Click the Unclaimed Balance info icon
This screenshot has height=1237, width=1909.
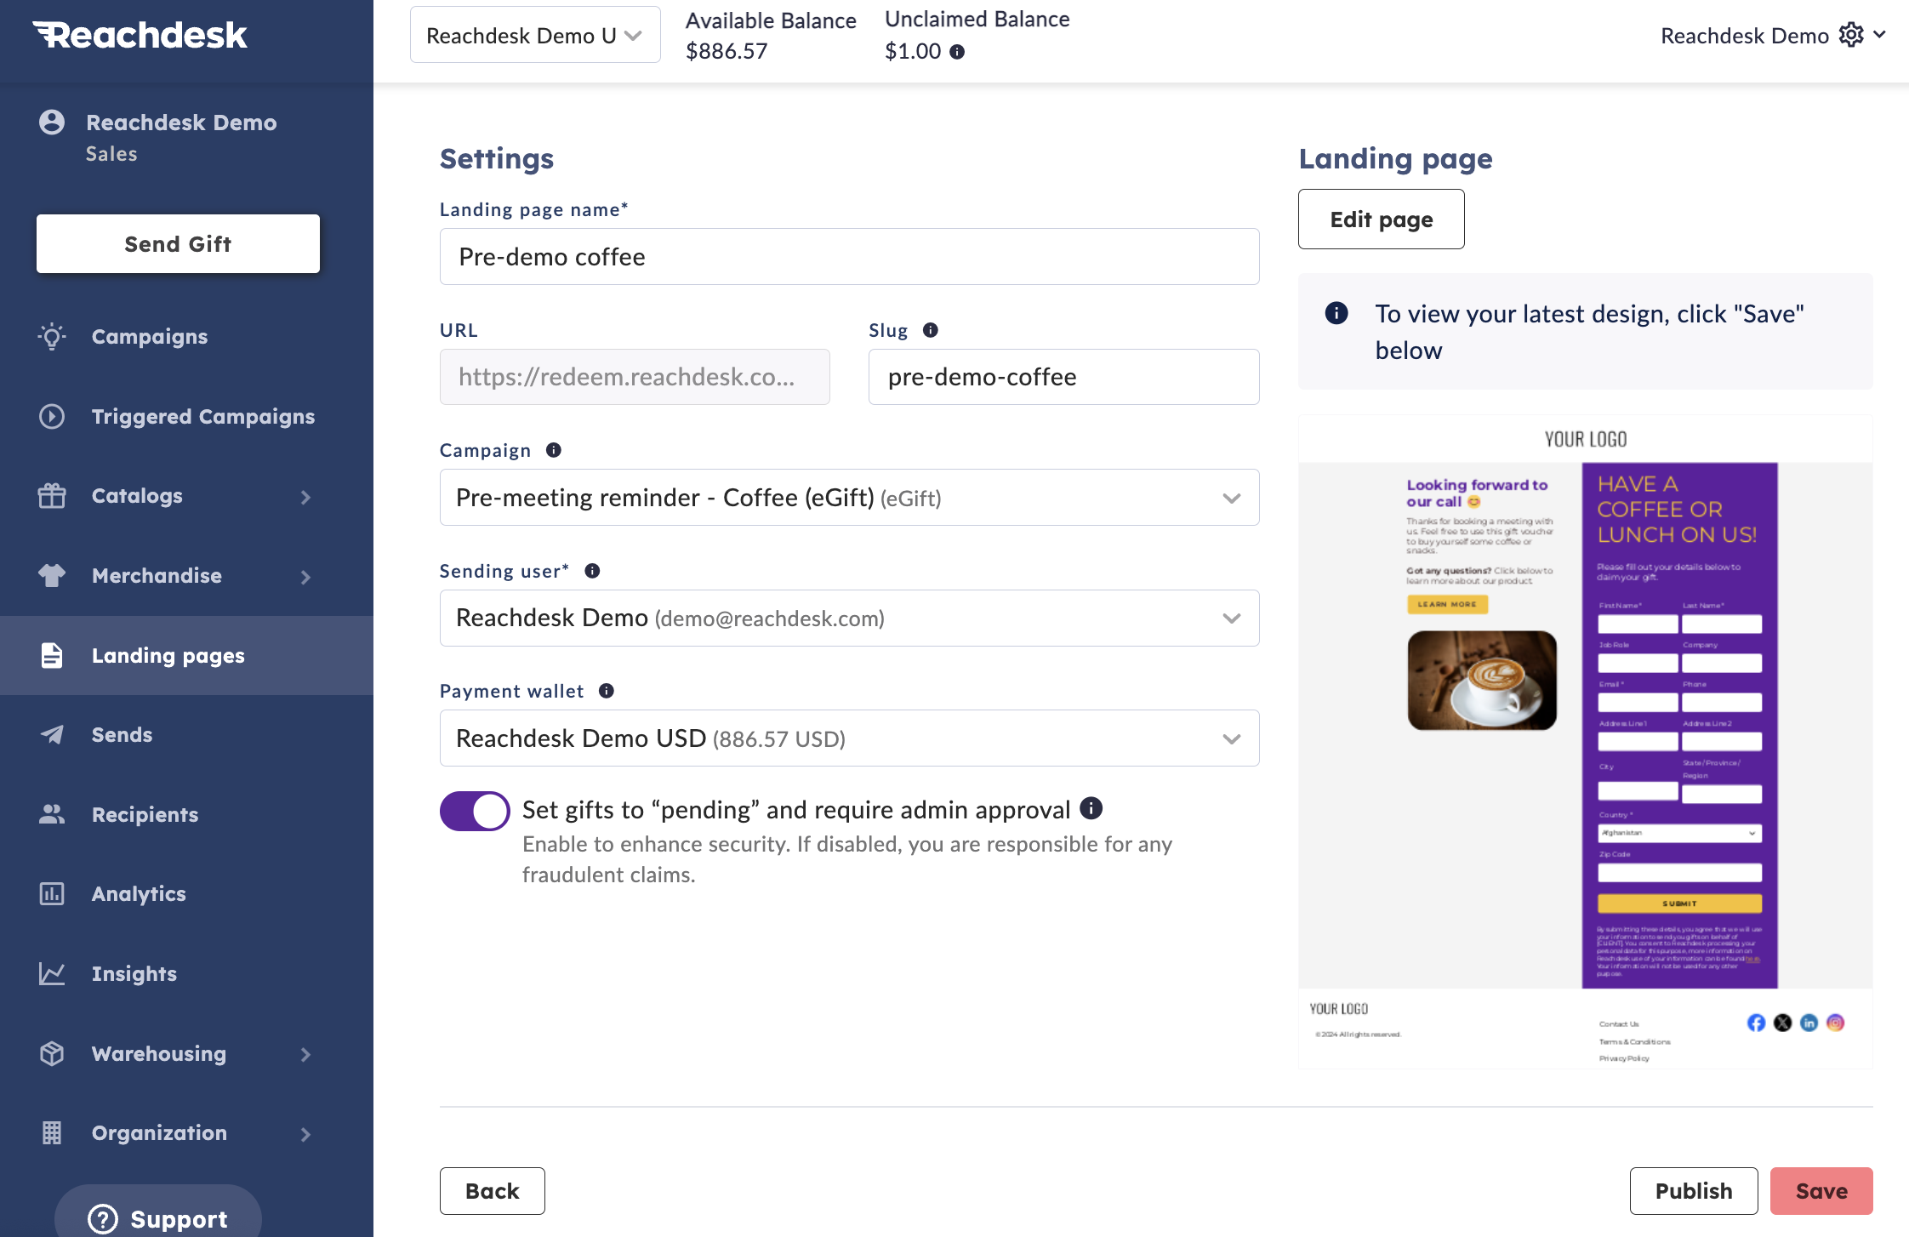957,52
